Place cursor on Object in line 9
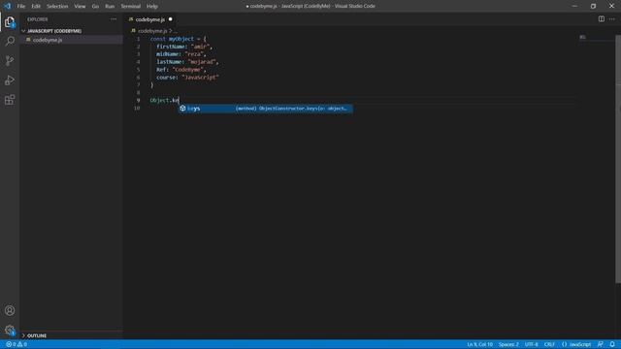 159,100
